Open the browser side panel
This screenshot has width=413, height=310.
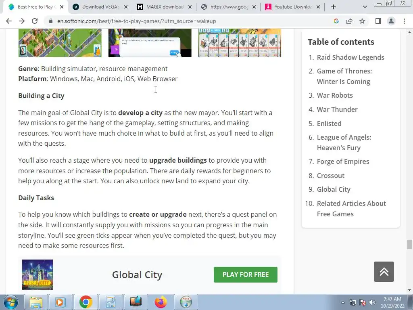(x=378, y=21)
